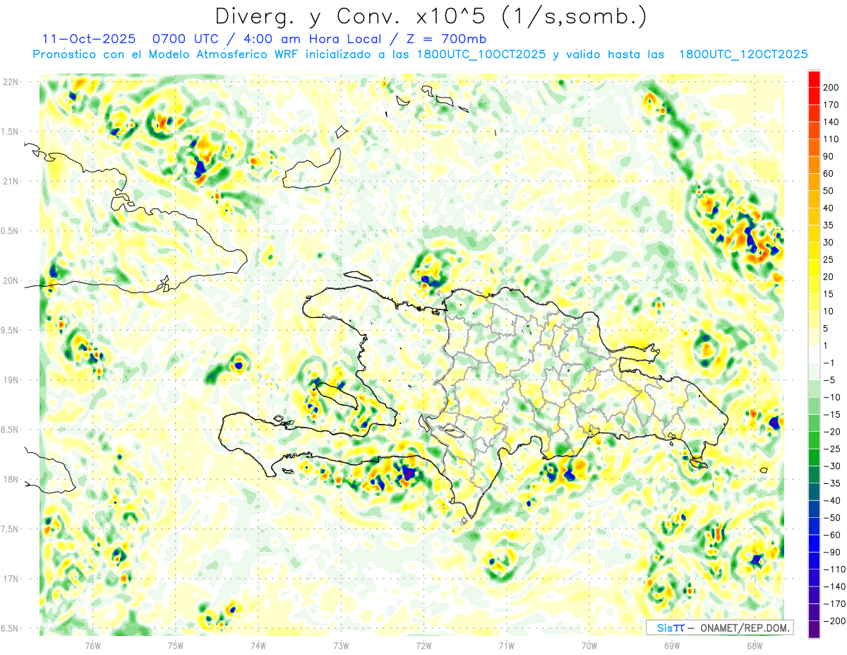847x655 pixels.
Task: Click the '74W' longitude label
Action: pyautogui.click(x=258, y=646)
